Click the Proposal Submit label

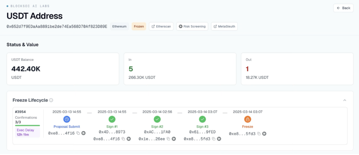coord(67,127)
